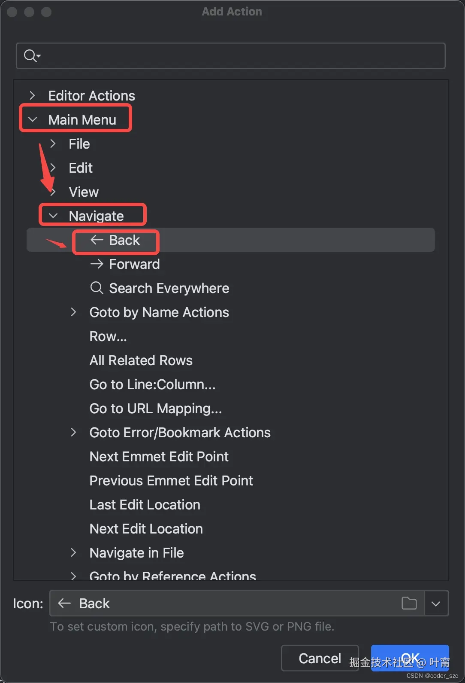The width and height of the screenshot is (465, 683).
Task: Collapse the Navigate group
Action: 53,216
